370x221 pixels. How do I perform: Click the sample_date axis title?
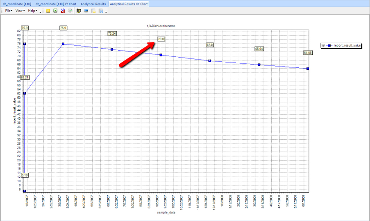pyautogui.click(x=166, y=212)
